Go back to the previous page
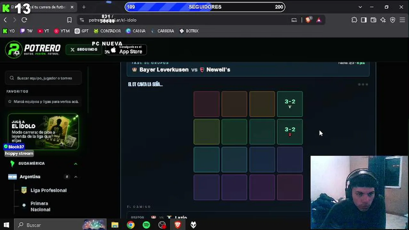Screen dimensions: 409x230 coord(5,20)
